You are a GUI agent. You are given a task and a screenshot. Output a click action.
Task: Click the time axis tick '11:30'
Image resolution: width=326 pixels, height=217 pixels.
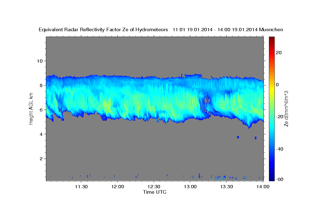coord(81,187)
